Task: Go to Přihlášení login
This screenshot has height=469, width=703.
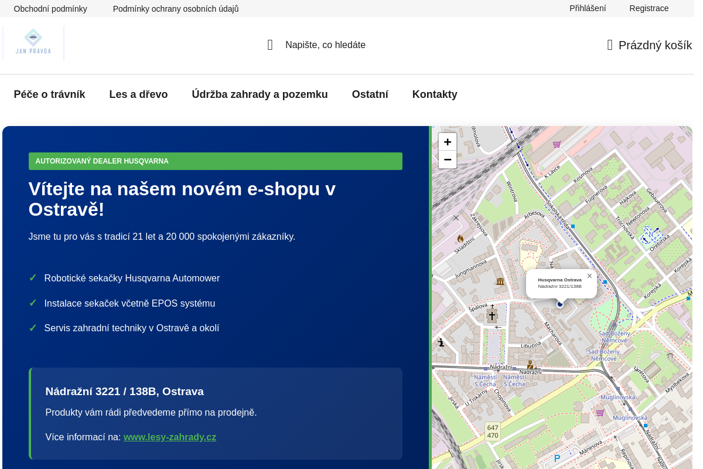Action: click(588, 8)
